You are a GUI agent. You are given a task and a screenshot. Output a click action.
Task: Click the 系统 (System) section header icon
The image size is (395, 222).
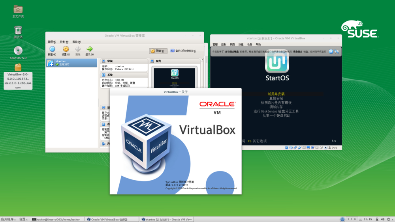103,75
